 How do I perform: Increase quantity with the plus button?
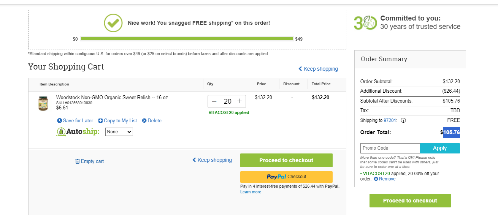click(x=239, y=101)
